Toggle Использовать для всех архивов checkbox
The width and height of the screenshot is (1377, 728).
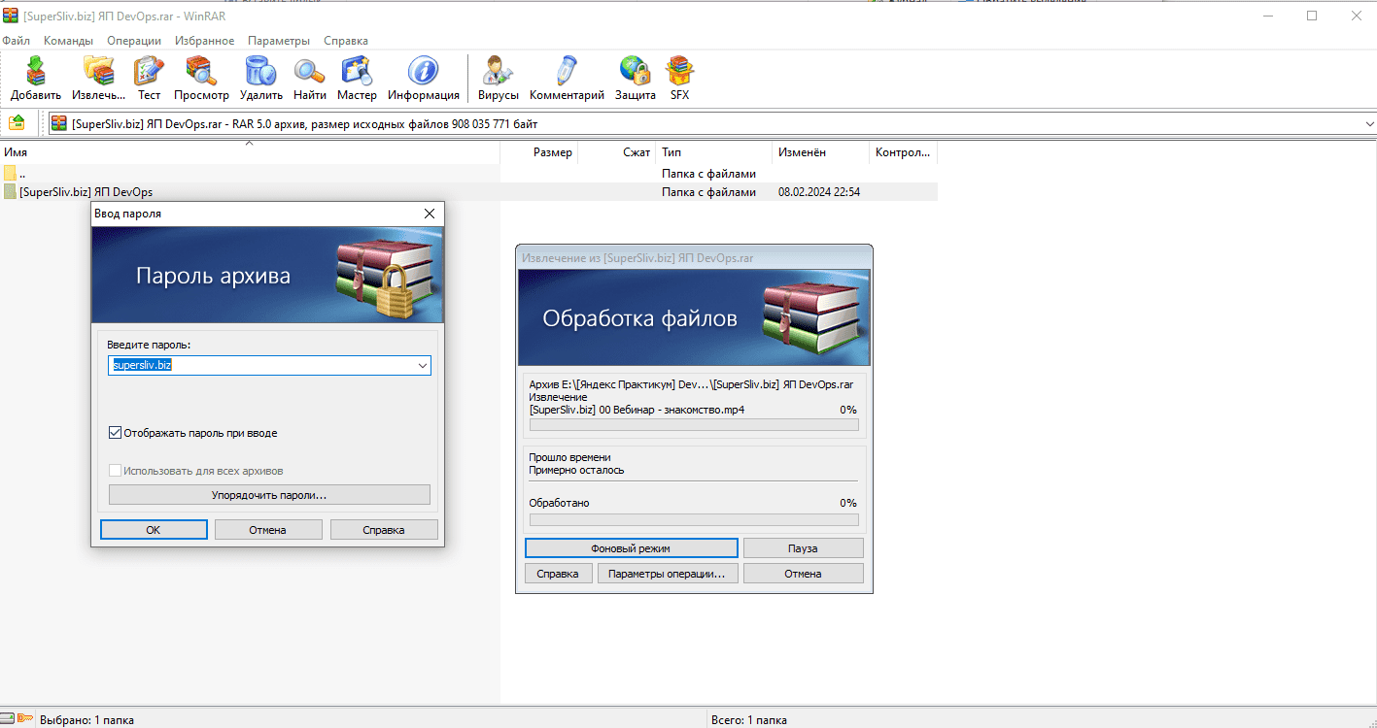(x=116, y=471)
